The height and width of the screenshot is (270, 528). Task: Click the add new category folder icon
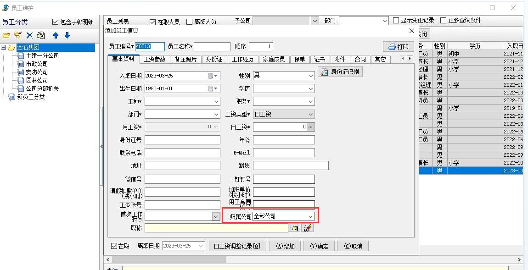(6, 35)
